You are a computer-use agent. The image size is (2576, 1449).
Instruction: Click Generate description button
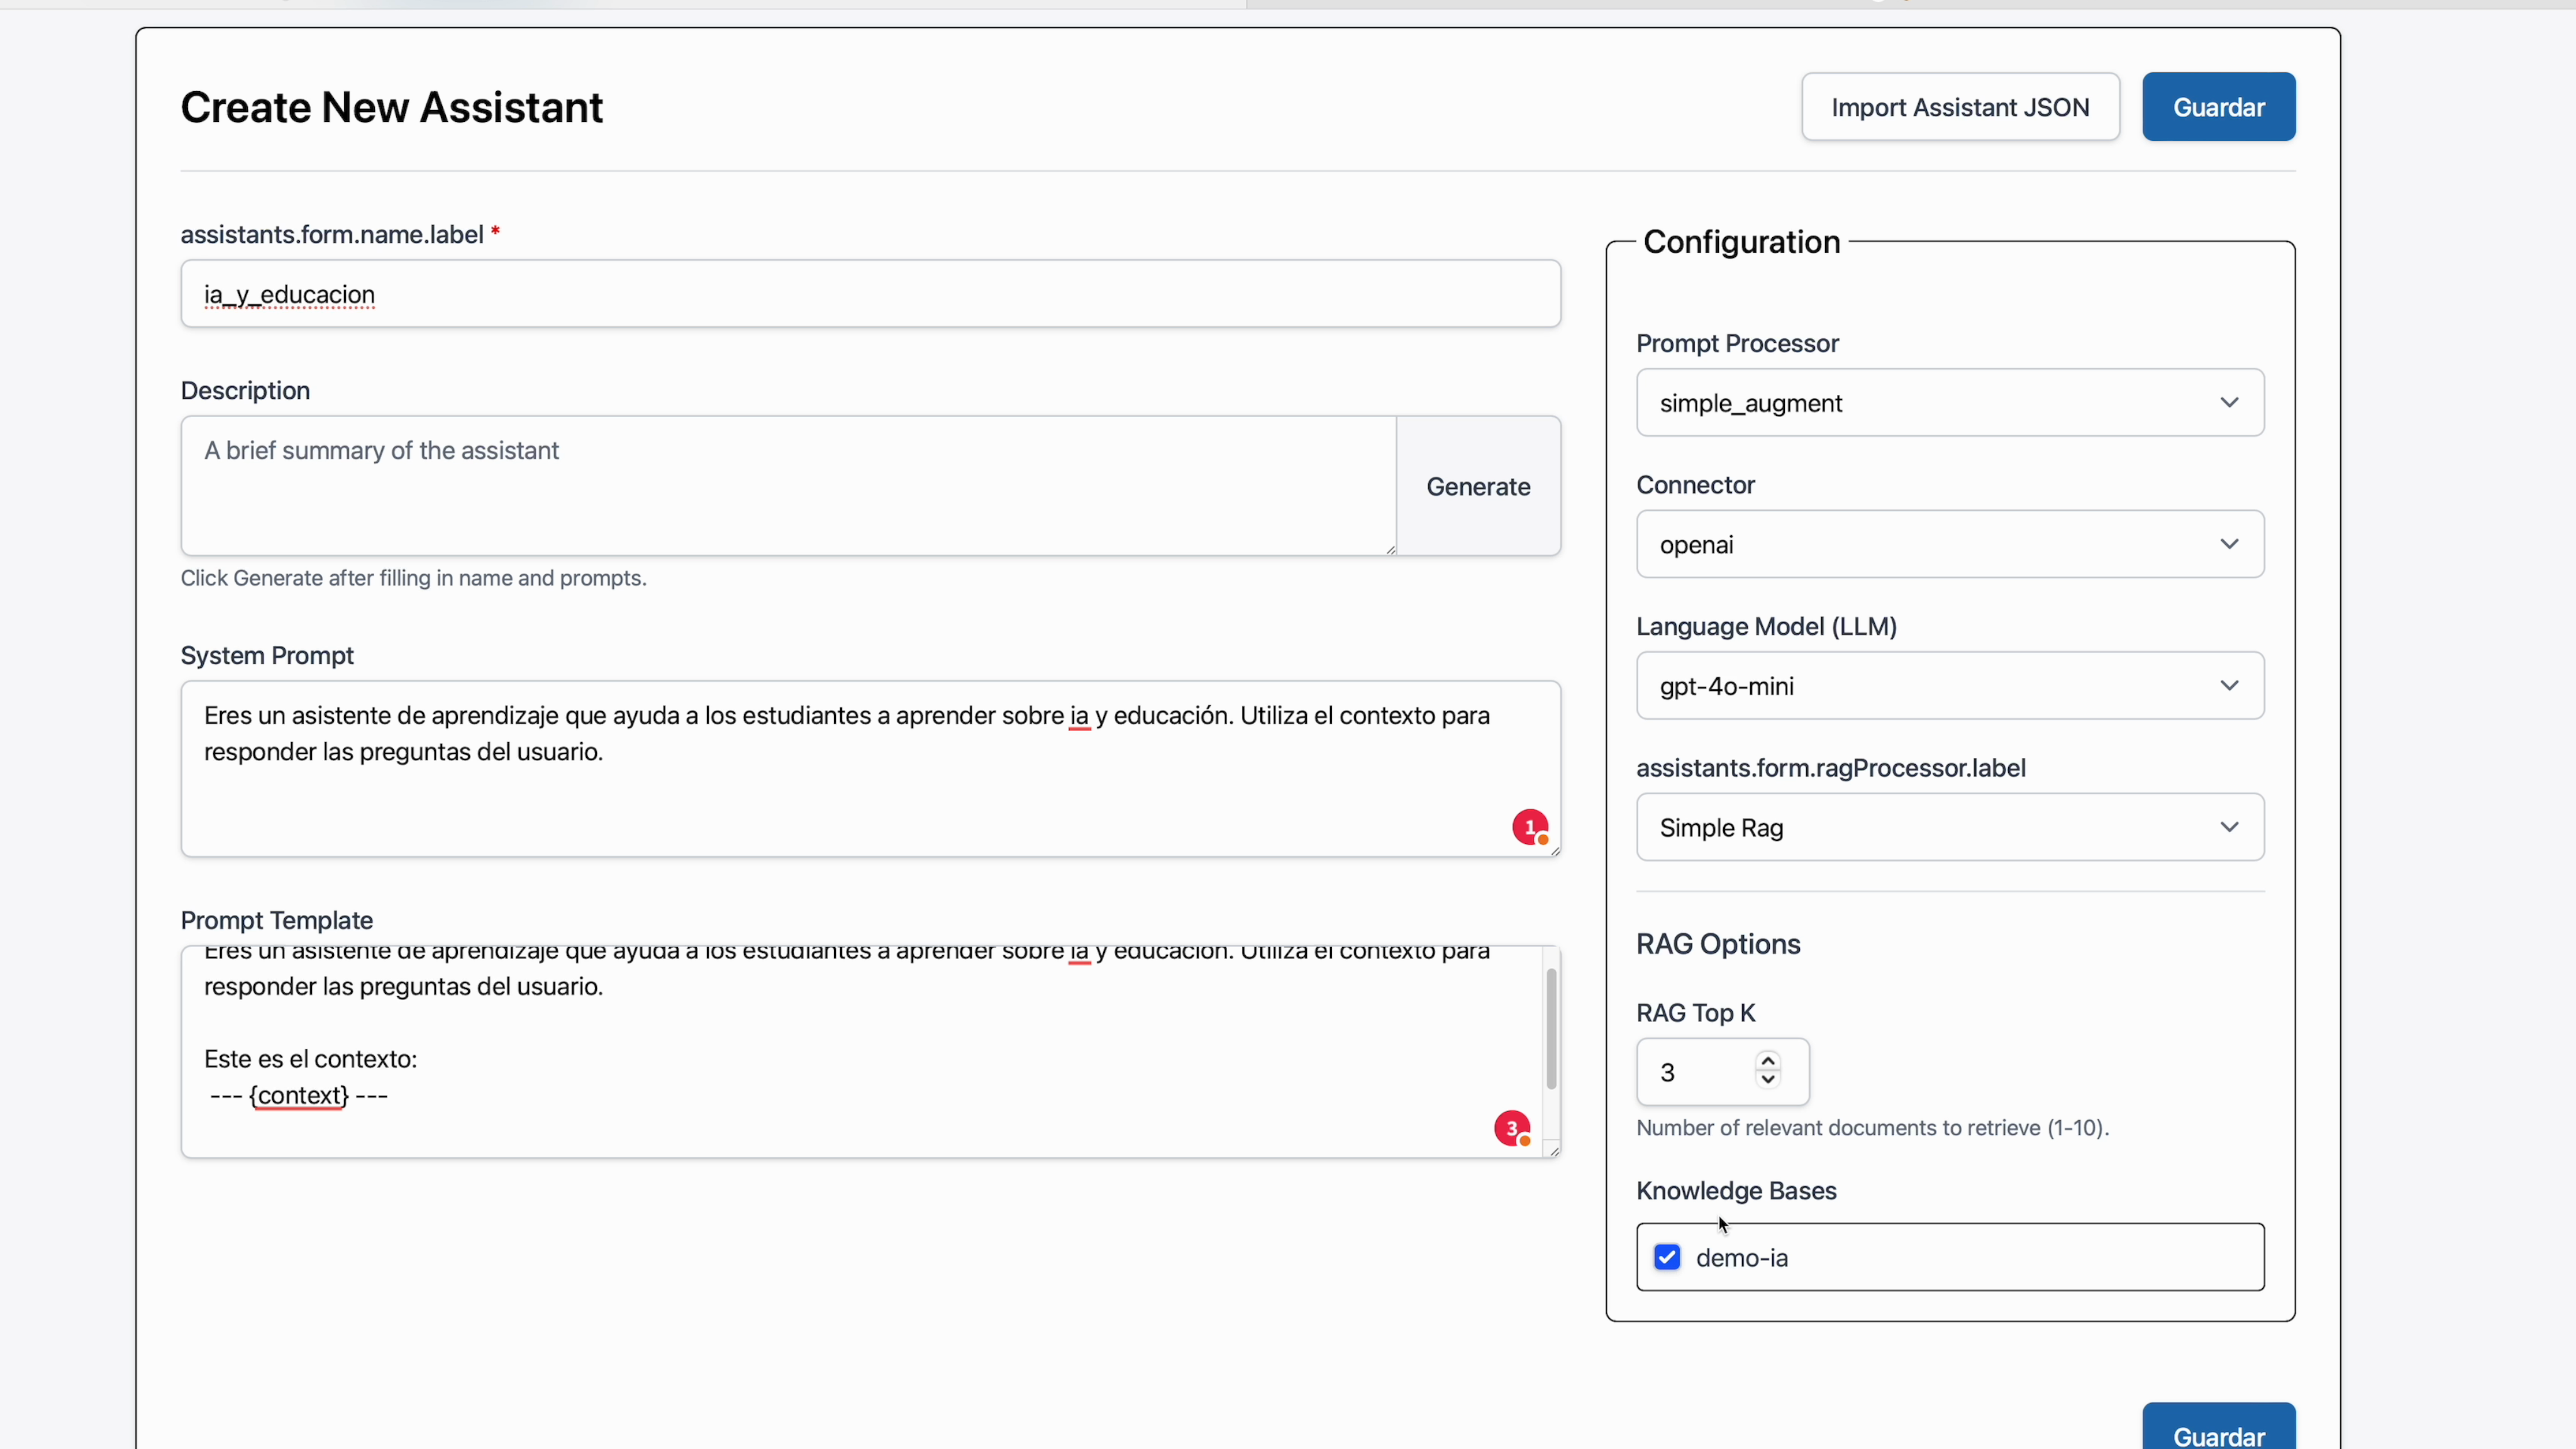pyautogui.click(x=1477, y=487)
